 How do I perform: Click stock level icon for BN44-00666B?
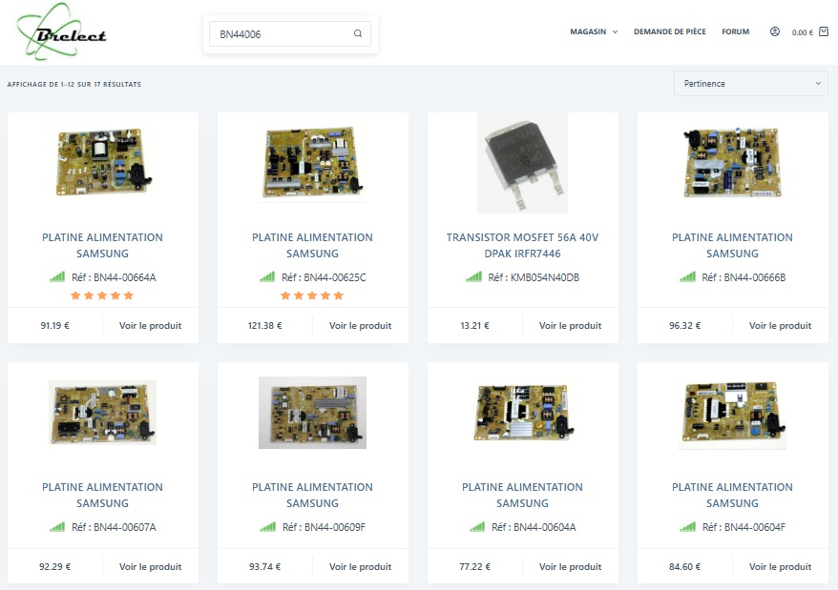[x=687, y=276]
